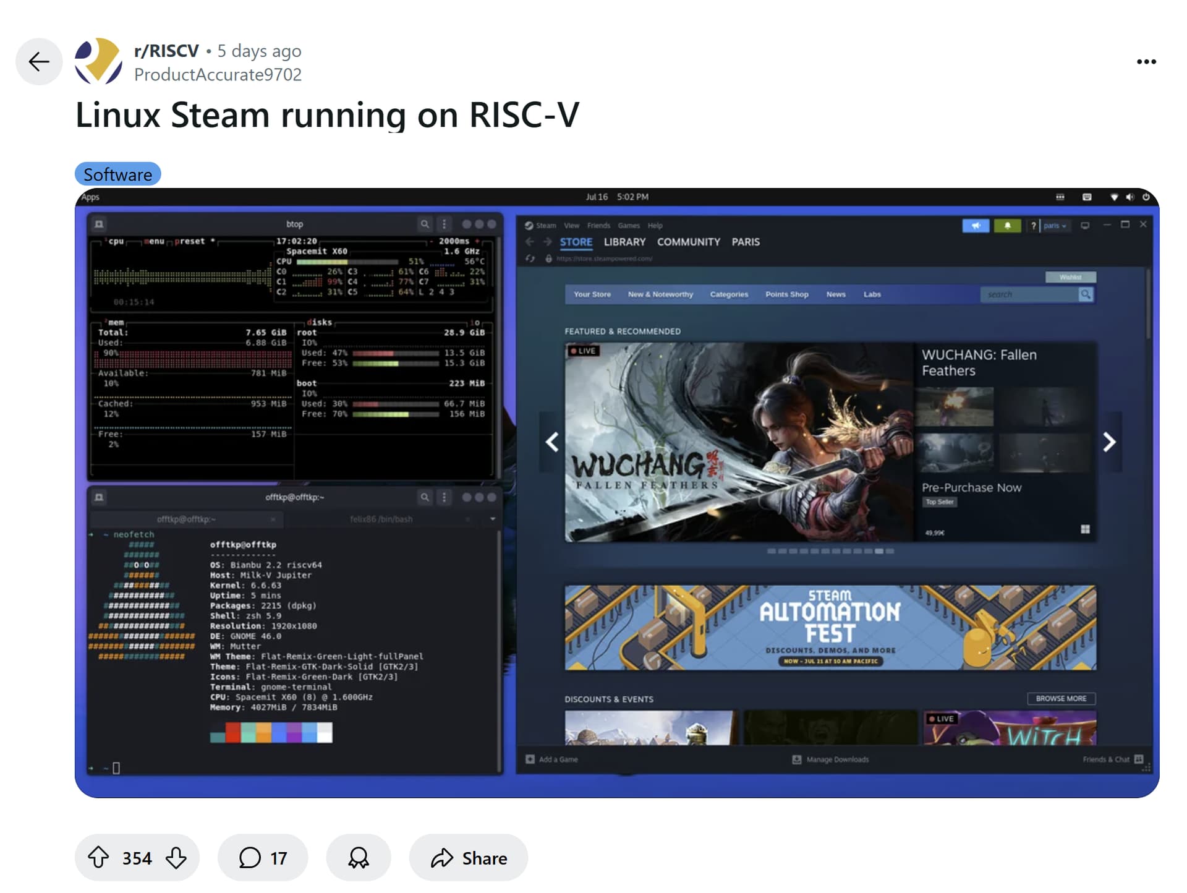Open the Categories dropdown in Steam store
Viewport: 1187px width, 893px height.
click(729, 294)
